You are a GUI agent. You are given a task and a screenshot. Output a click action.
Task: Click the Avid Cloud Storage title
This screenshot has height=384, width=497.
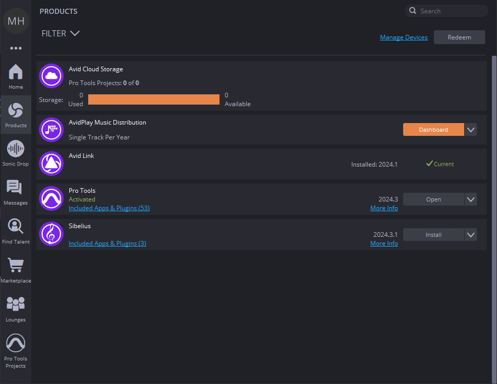96,69
